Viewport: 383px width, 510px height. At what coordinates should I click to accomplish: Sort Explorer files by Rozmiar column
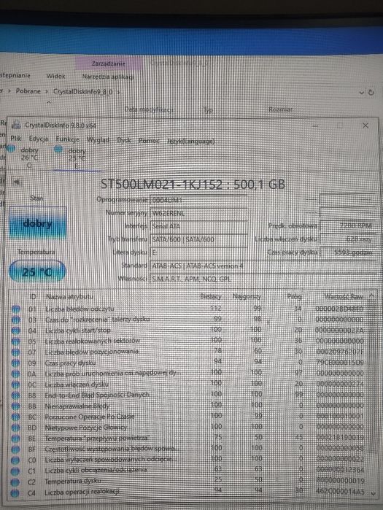pos(281,109)
